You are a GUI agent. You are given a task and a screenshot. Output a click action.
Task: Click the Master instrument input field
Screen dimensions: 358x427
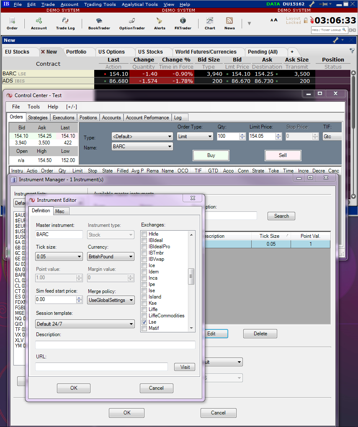click(x=59, y=234)
